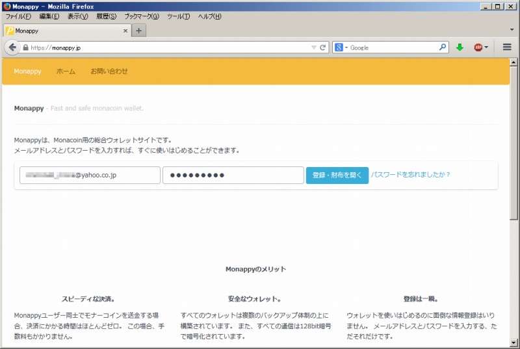
Task: Close the Monappy tab
Action: [125, 31]
